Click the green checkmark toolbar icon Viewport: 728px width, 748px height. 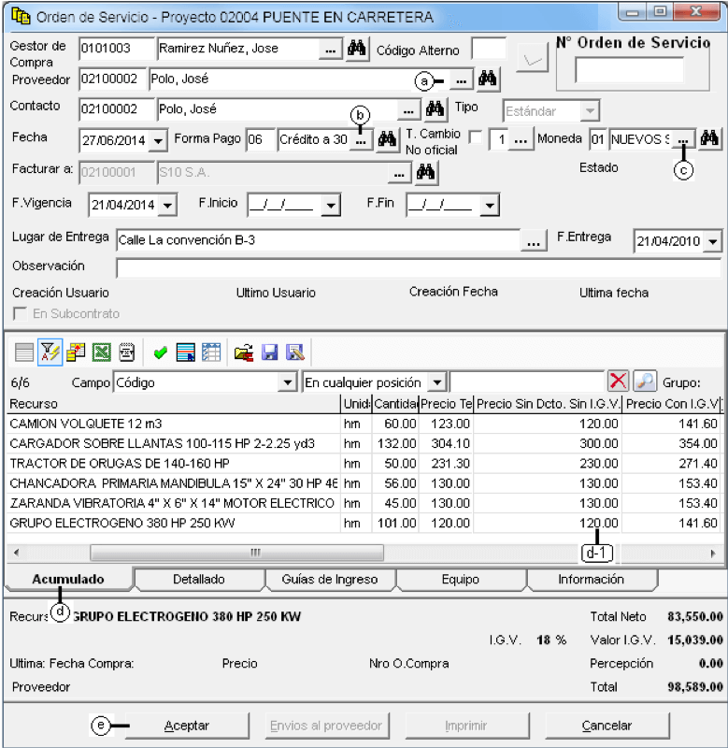[160, 353]
